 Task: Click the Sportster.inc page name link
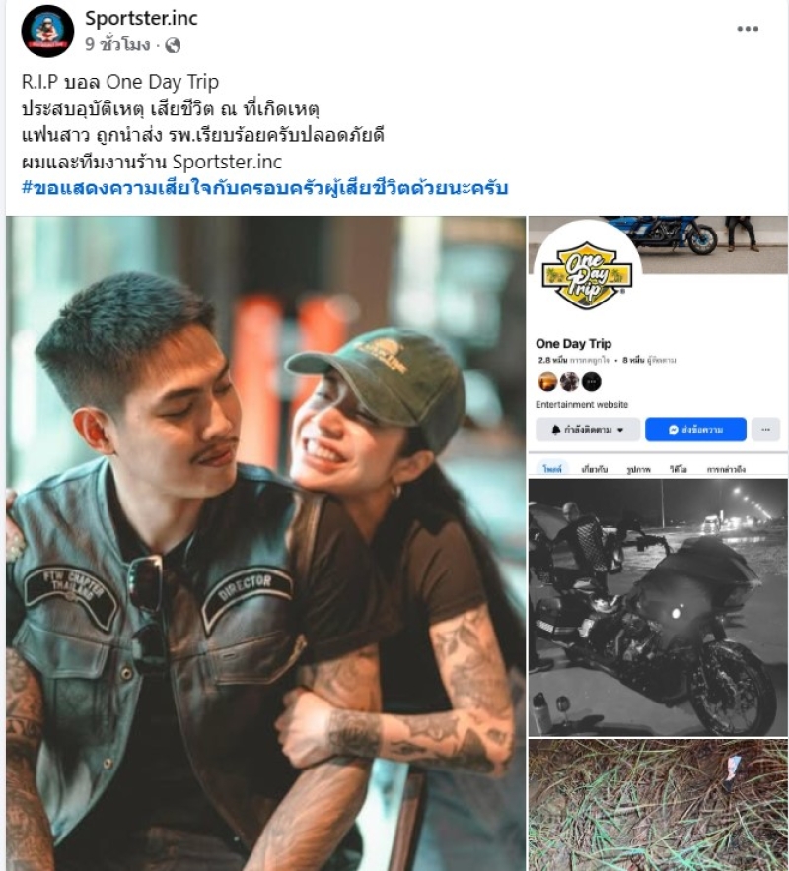[x=141, y=18]
